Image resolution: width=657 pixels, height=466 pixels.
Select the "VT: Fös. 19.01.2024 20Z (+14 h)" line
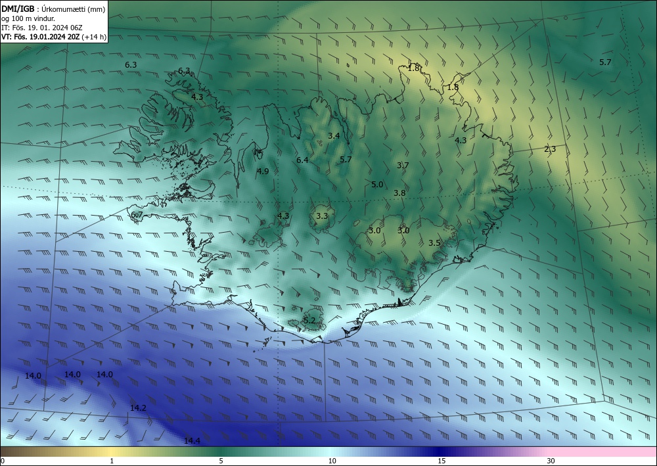pyautogui.click(x=54, y=37)
